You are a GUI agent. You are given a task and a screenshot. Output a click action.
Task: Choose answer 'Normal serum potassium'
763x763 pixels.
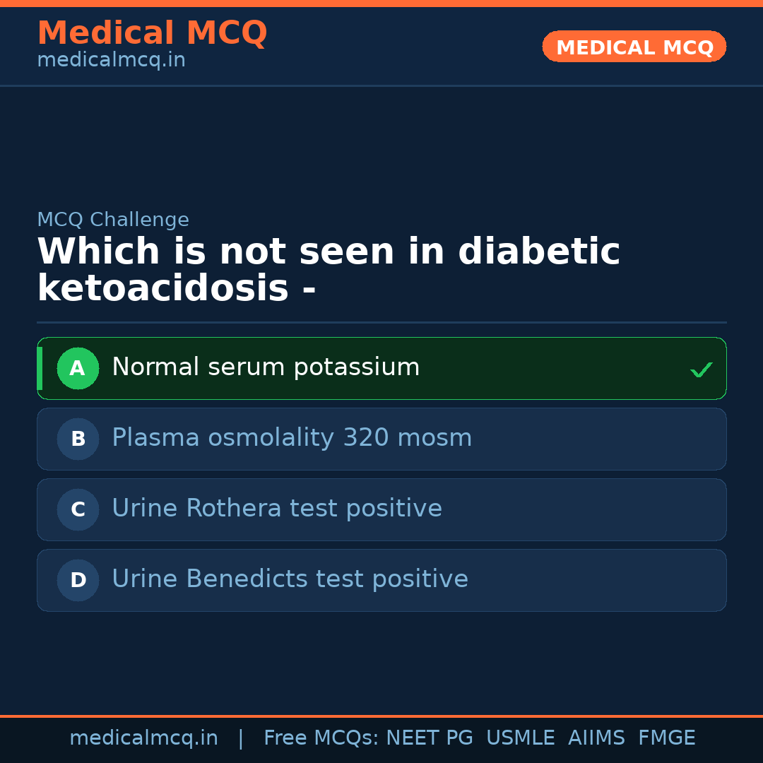point(266,367)
